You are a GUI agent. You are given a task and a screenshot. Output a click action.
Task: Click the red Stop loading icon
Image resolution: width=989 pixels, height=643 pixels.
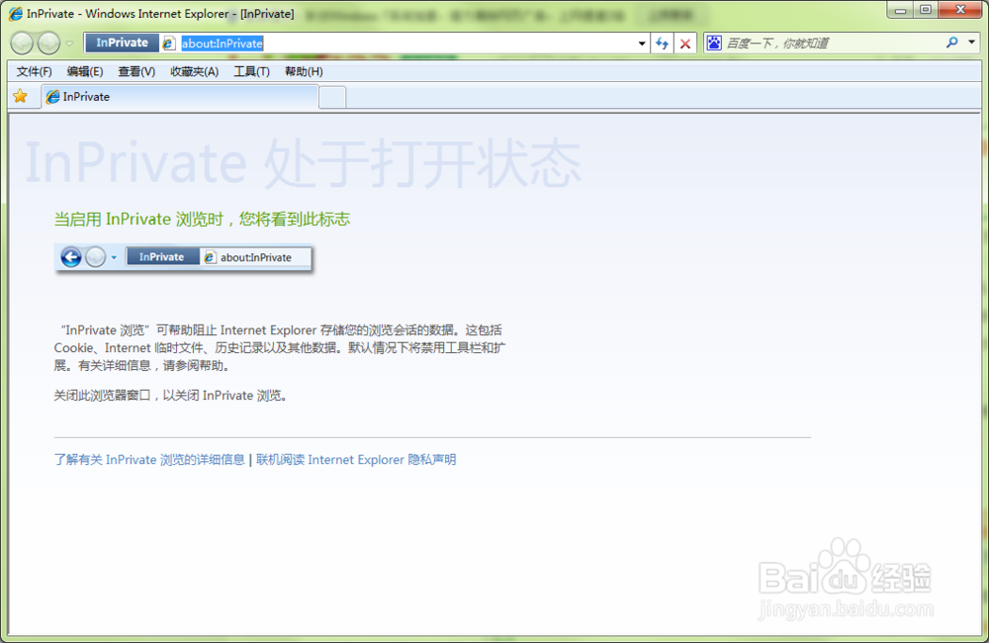click(685, 43)
